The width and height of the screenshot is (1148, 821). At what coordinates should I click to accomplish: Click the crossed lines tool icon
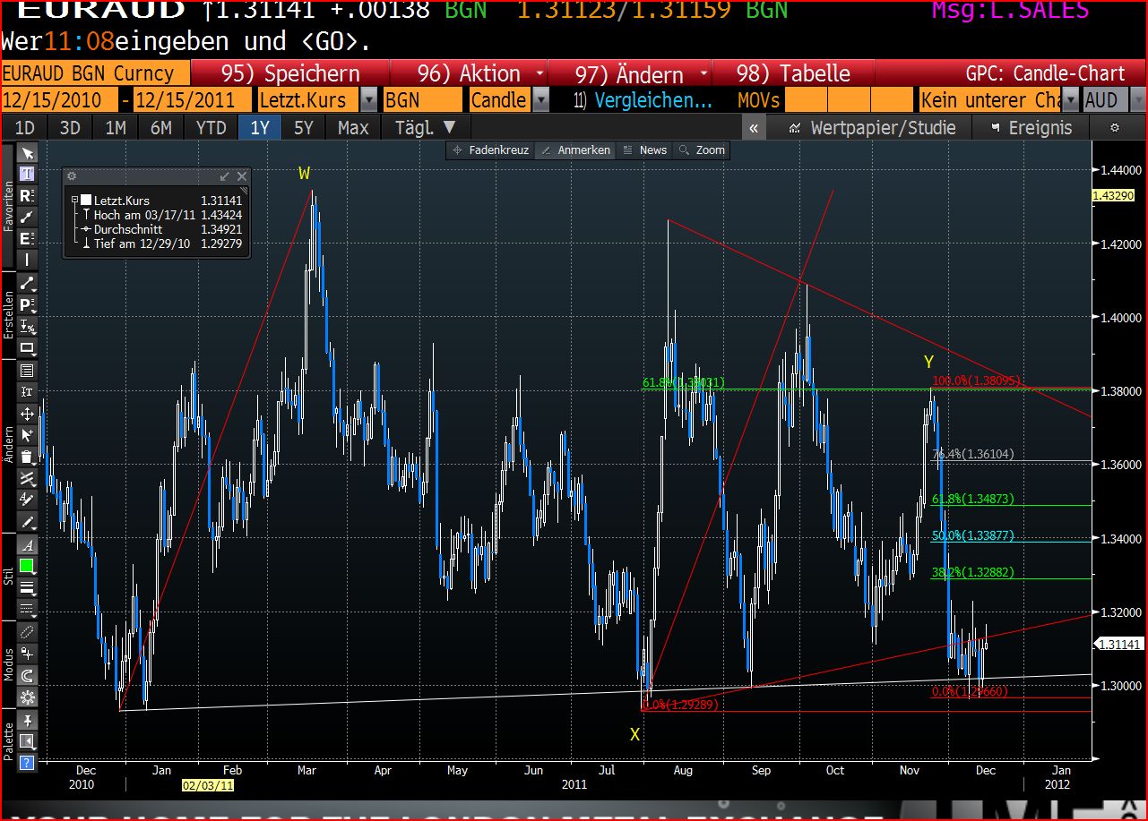(x=27, y=479)
